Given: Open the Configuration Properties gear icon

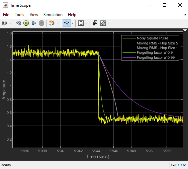Looking at the screenshot, I should tap(4, 23).
